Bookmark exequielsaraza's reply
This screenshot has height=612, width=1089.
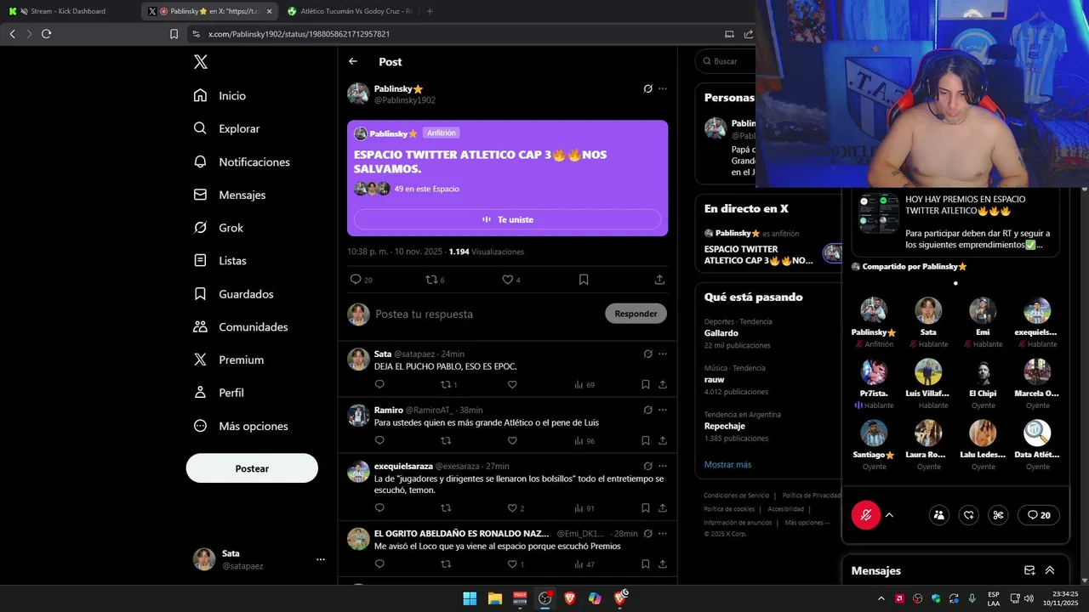coord(646,508)
